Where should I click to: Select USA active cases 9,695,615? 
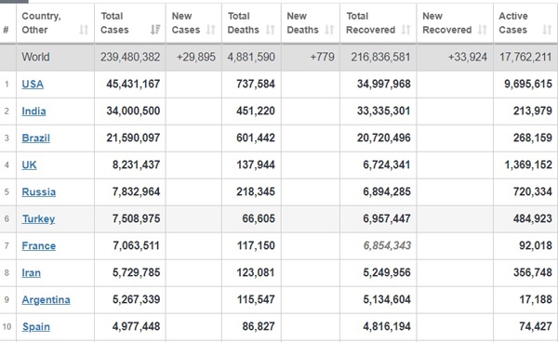(x=528, y=84)
